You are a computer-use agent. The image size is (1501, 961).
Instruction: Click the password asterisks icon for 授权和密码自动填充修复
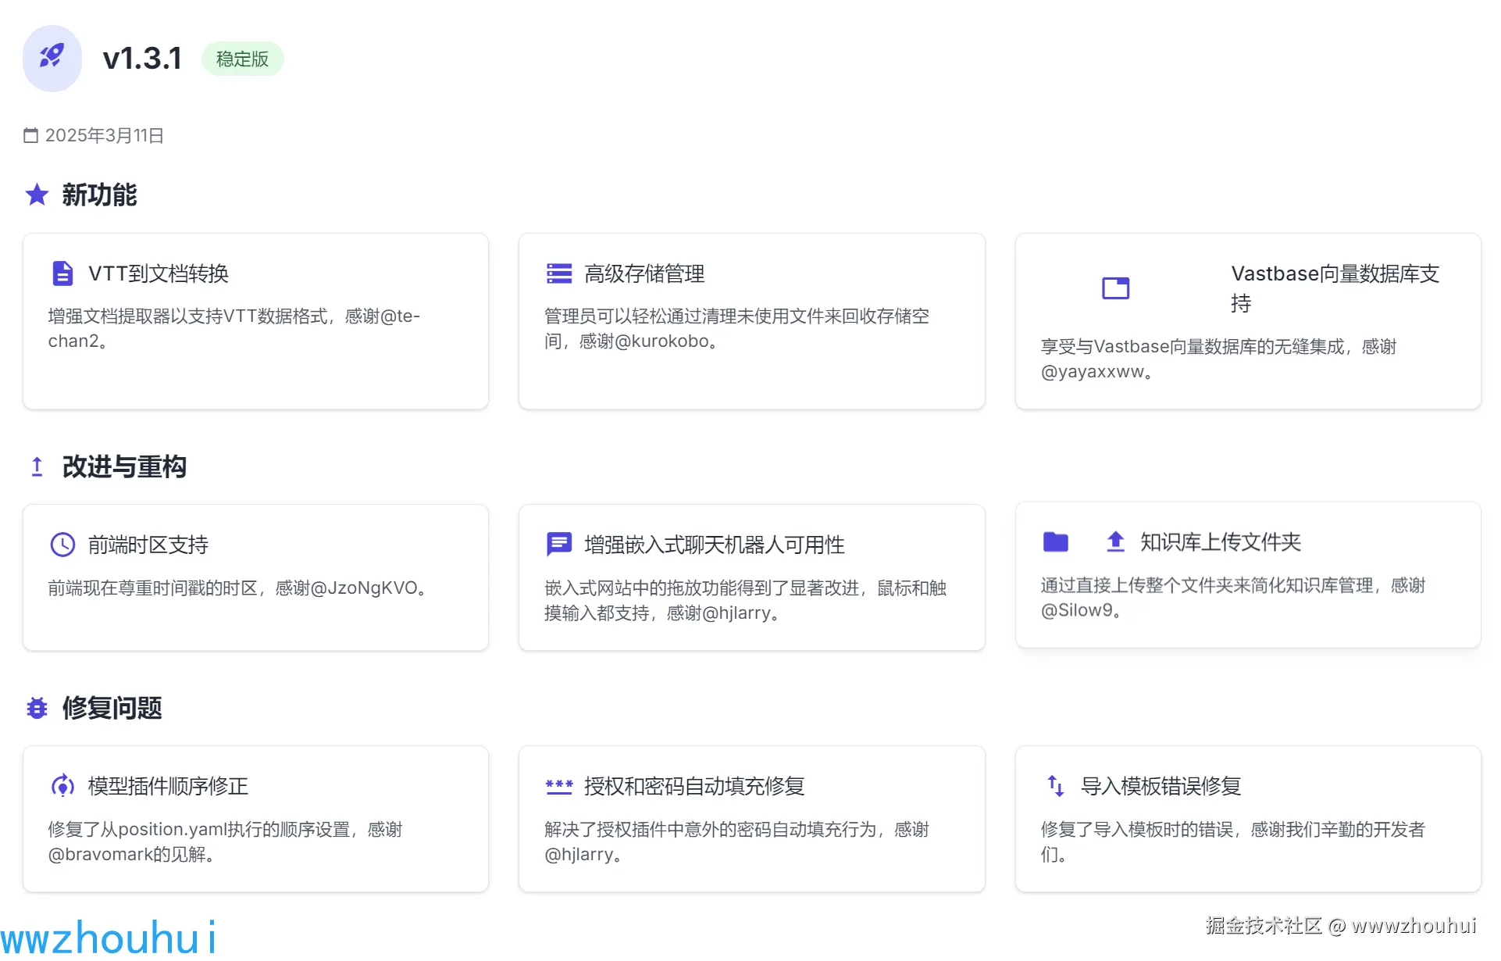coord(558,785)
